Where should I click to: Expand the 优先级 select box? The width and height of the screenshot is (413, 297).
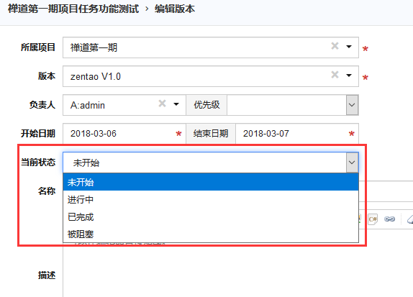(293, 105)
